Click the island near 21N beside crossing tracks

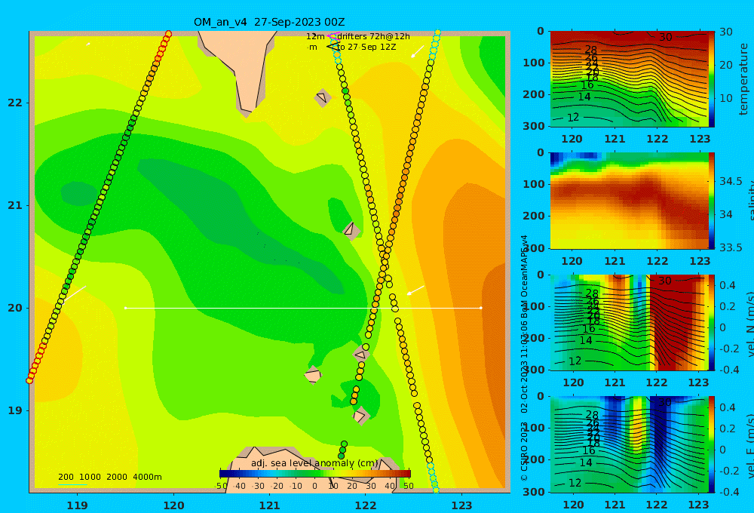click(351, 230)
